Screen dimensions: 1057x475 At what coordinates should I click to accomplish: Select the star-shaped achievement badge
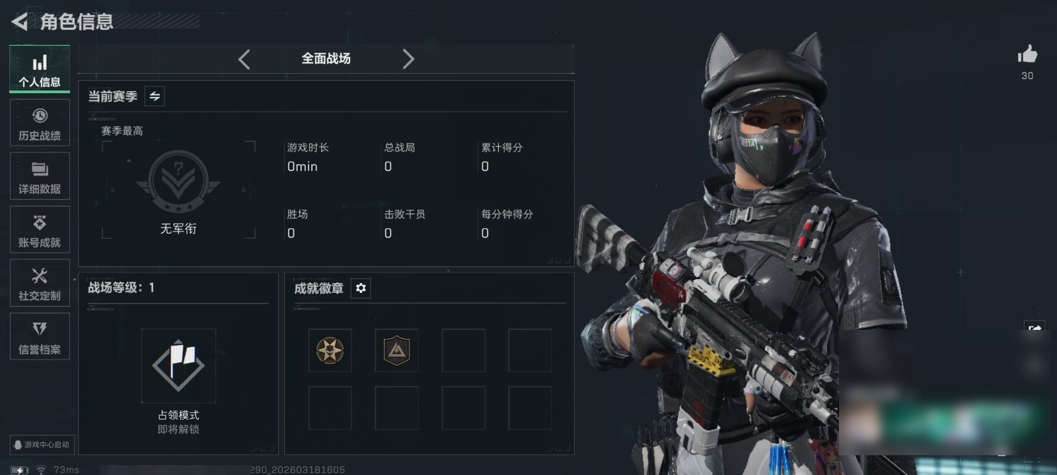(330, 350)
